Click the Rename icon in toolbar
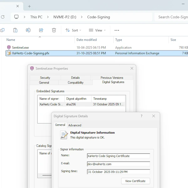This screenshot has height=188, width=188. (28, 30)
